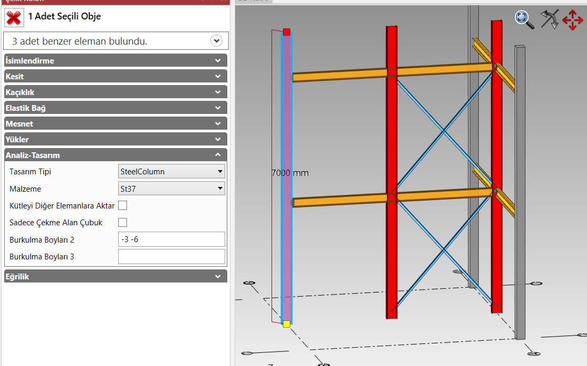Screen dimensions: 587x366
Task: Activate the rotate view icon
Action: tap(549, 19)
